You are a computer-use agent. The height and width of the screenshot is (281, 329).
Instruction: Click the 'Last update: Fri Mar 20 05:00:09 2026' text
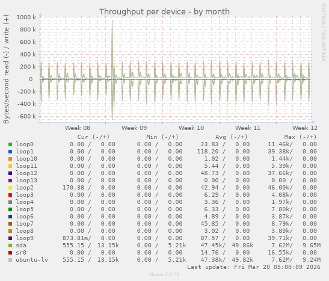[x=254, y=267]
